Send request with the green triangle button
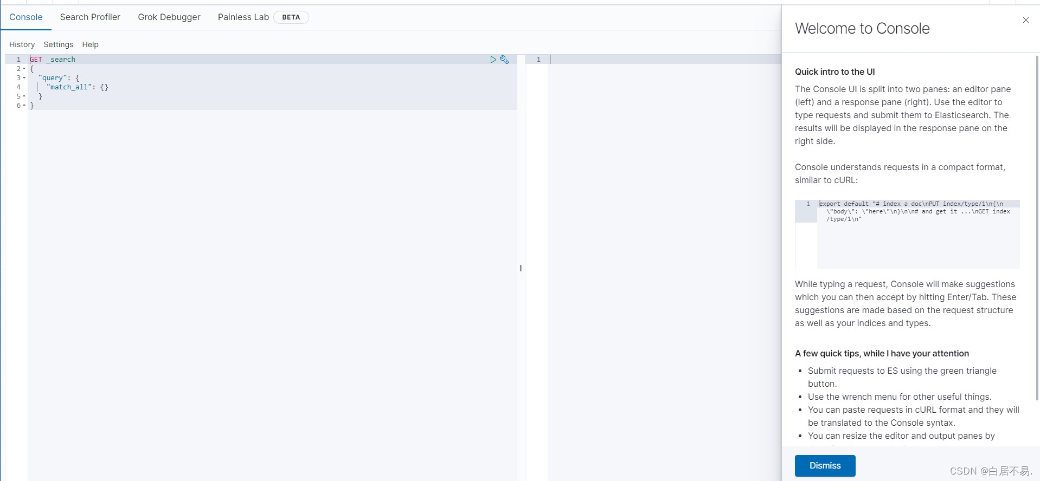This screenshot has width=1040, height=481. point(493,60)
